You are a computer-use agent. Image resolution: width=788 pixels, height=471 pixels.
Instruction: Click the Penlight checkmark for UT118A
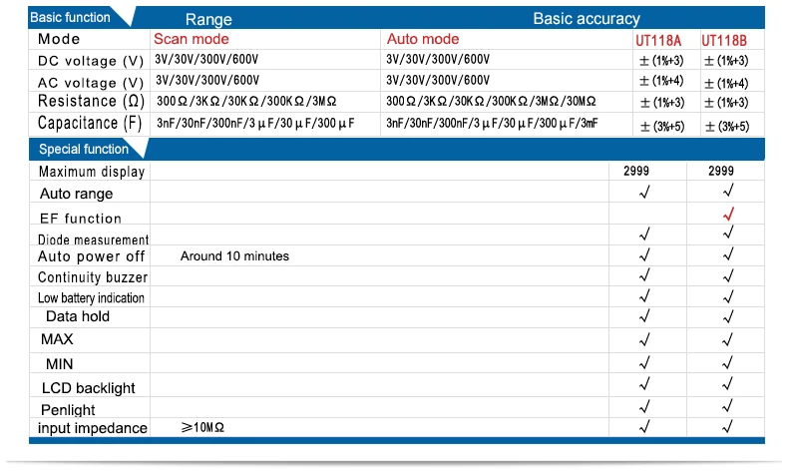pos(644,406)
